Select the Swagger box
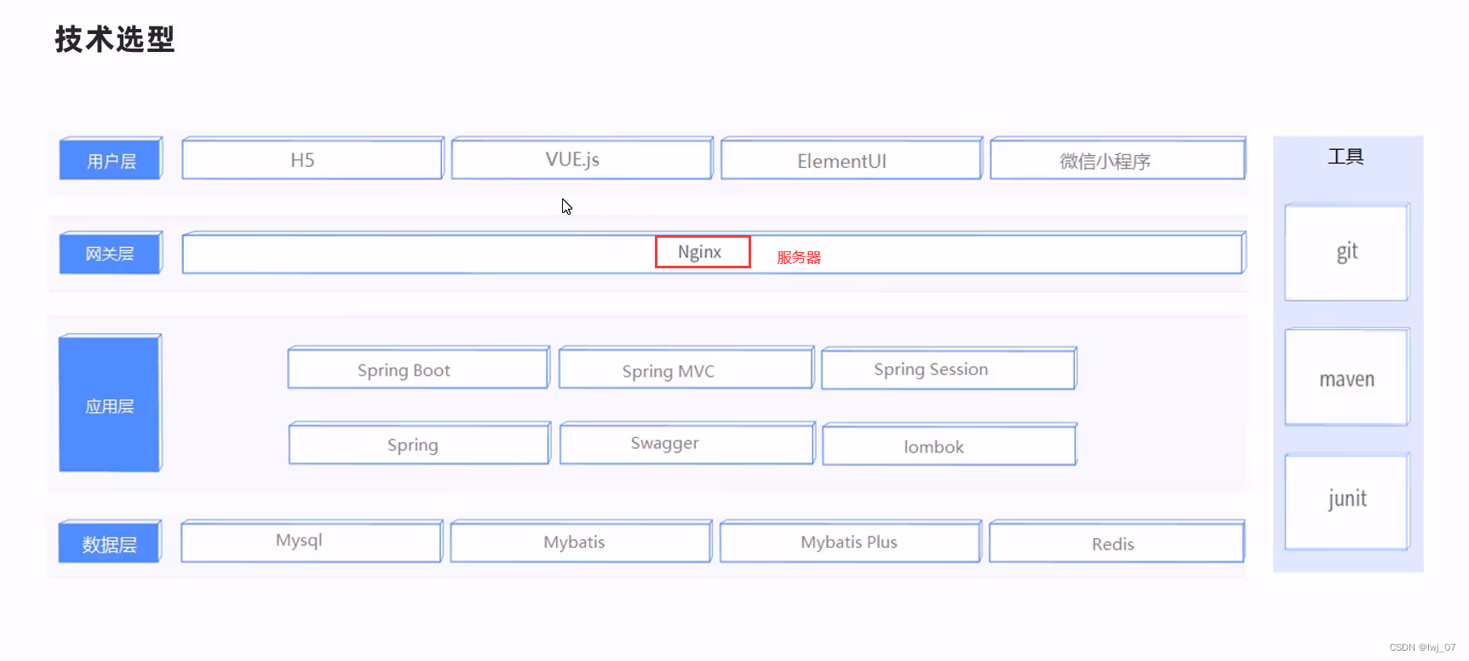 (687, 443)
